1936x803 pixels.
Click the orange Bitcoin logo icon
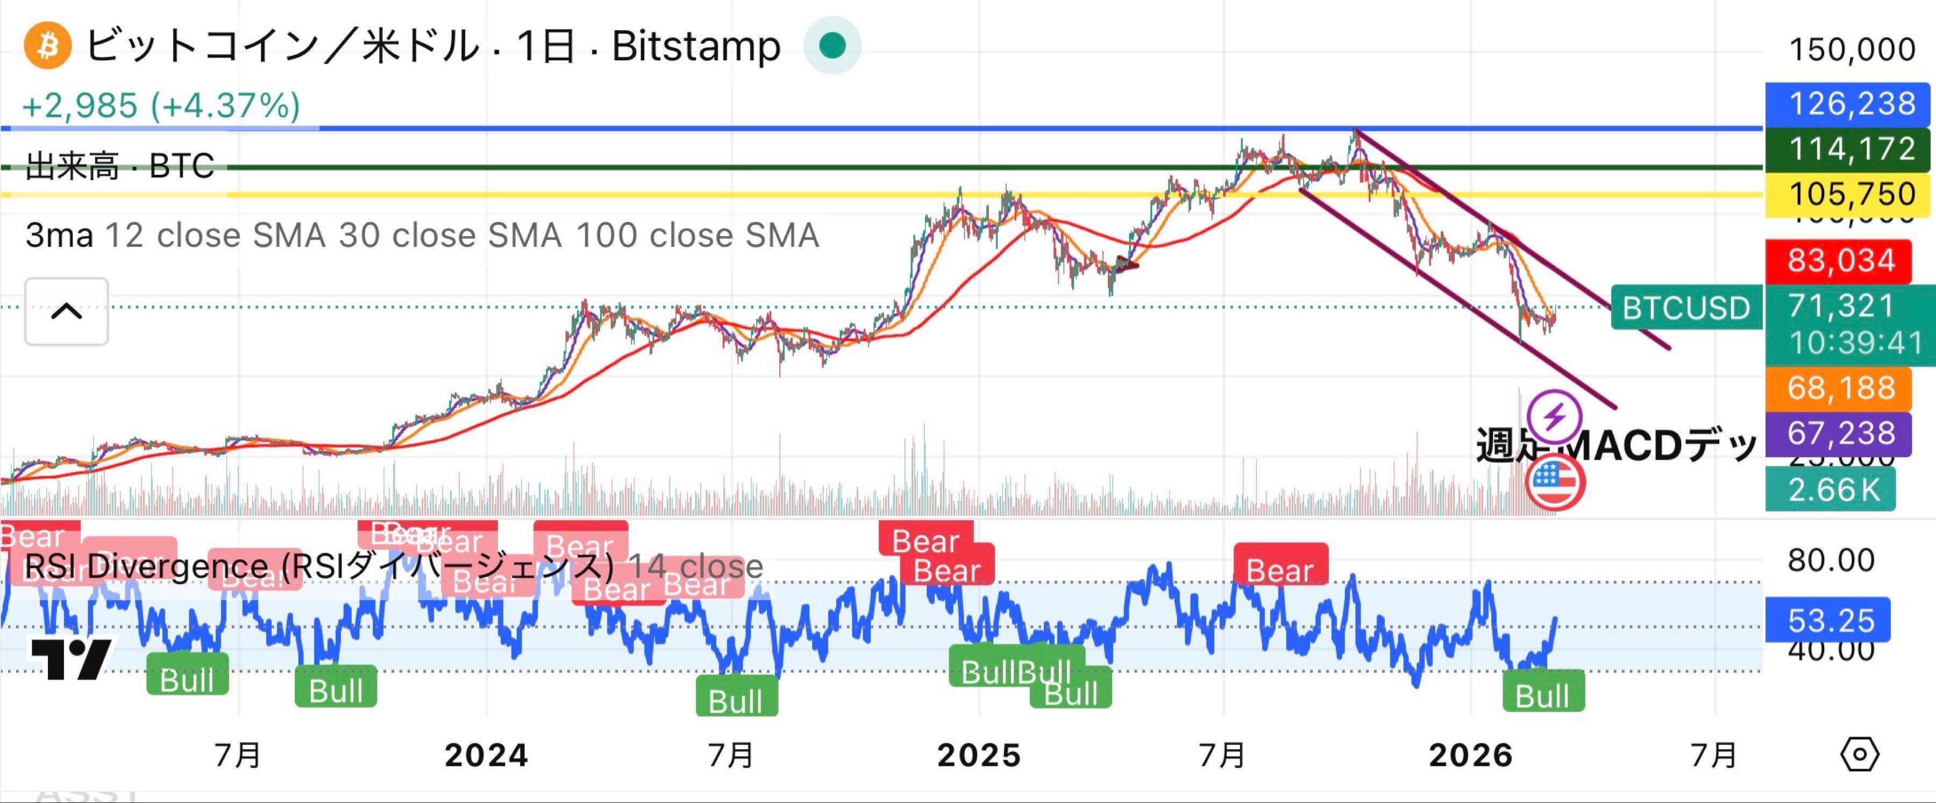click(47, 46)
